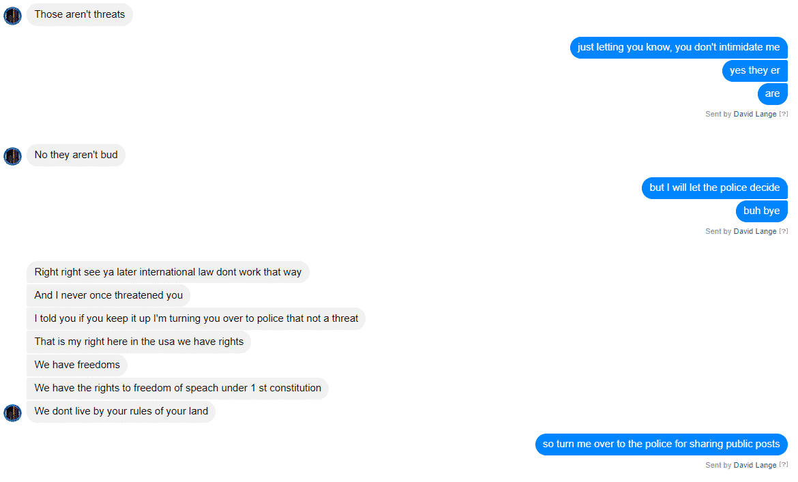Click avatar beside "Those aren't threats"
This screenshot has height=482, width=798.
tap(13, 16)
